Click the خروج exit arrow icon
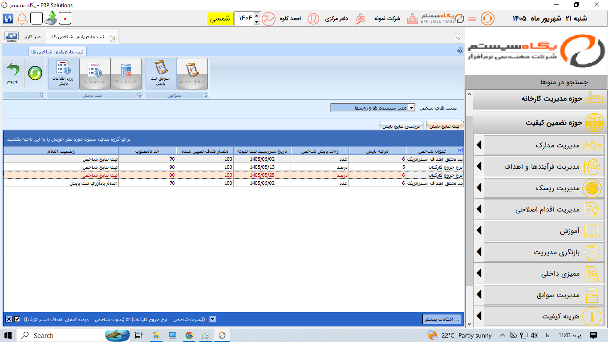 coord(13,70)
